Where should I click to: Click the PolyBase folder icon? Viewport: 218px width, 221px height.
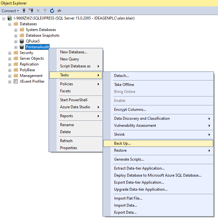[16, 70]
